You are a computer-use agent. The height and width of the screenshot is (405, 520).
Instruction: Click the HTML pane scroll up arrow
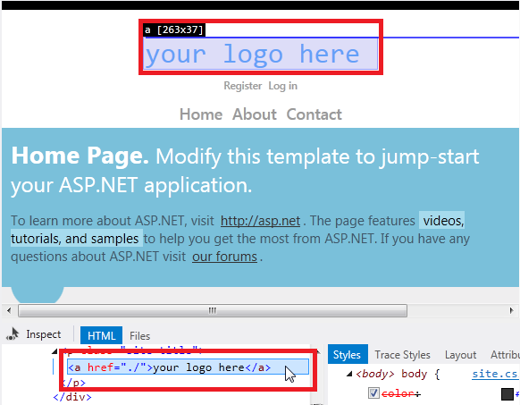318,351
